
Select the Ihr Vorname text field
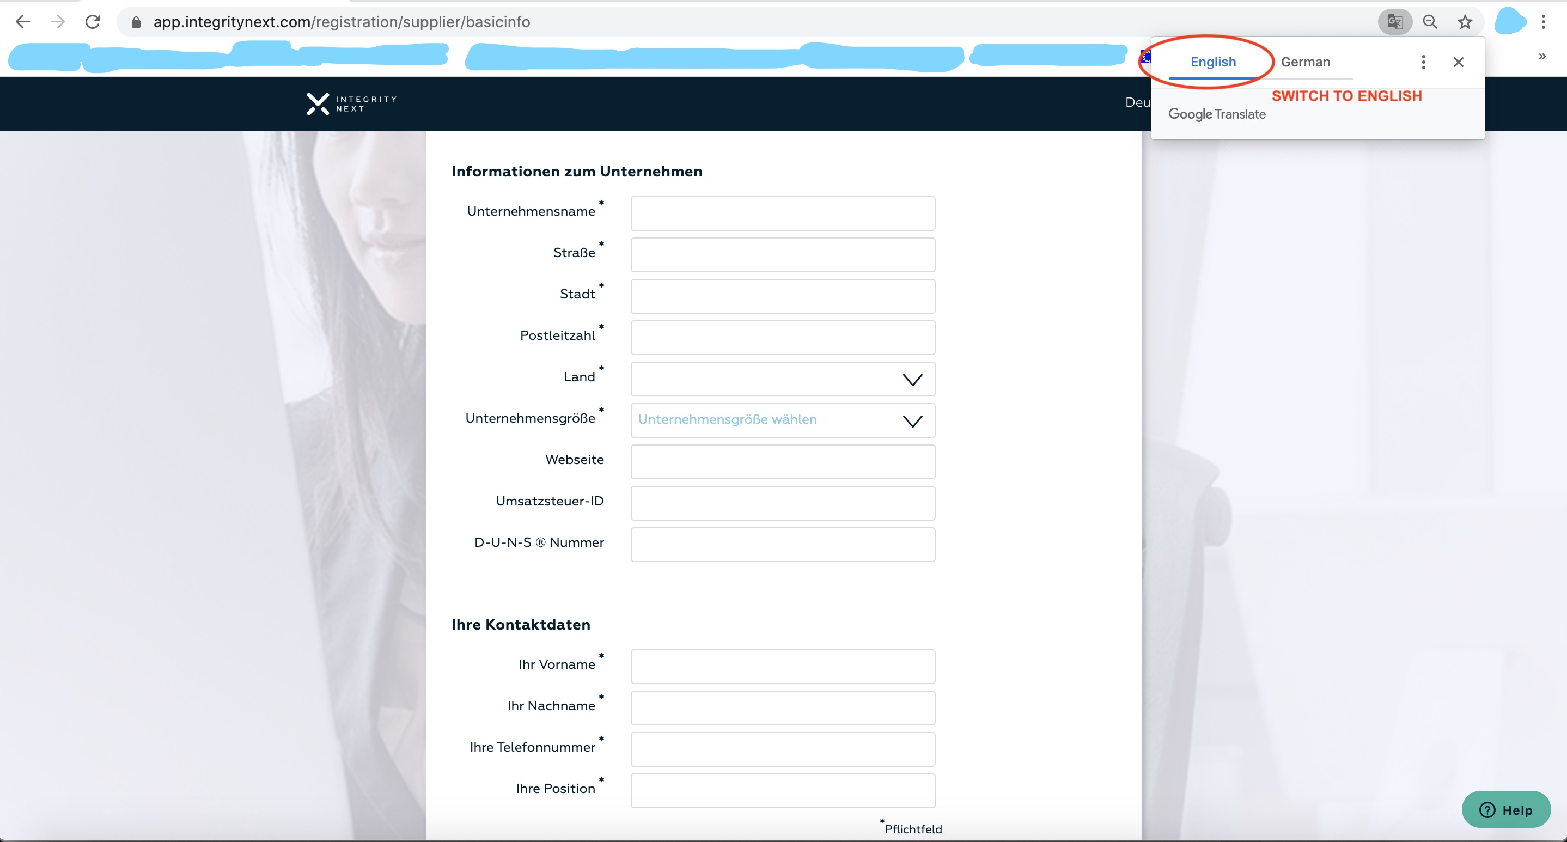[782, 667]
